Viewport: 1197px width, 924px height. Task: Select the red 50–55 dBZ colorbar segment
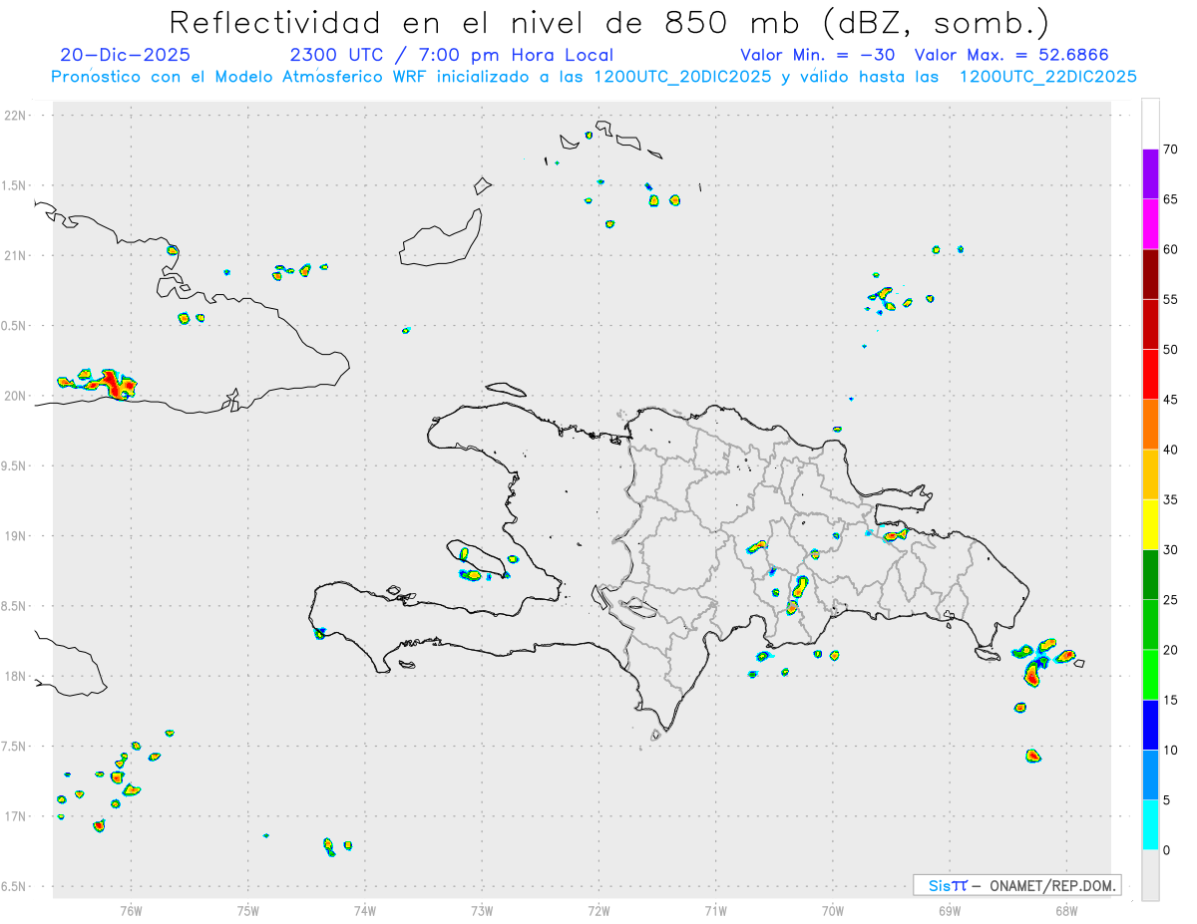[1150, 324]
